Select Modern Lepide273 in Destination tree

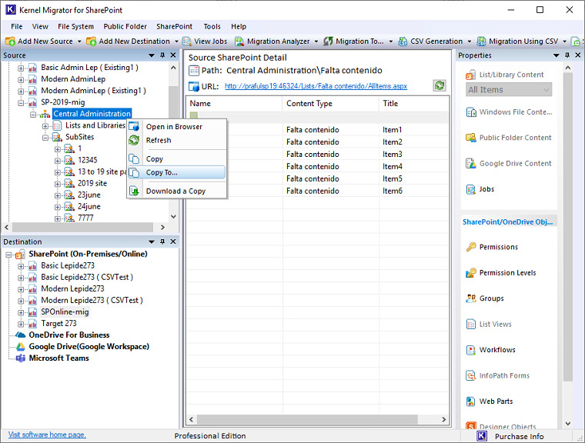click(72, 288)
